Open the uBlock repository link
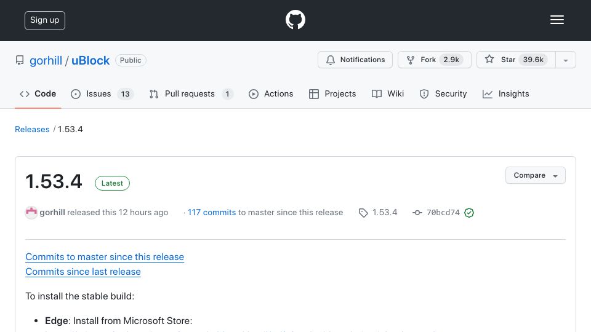This screenshot has height=332, width=591. 90,60
